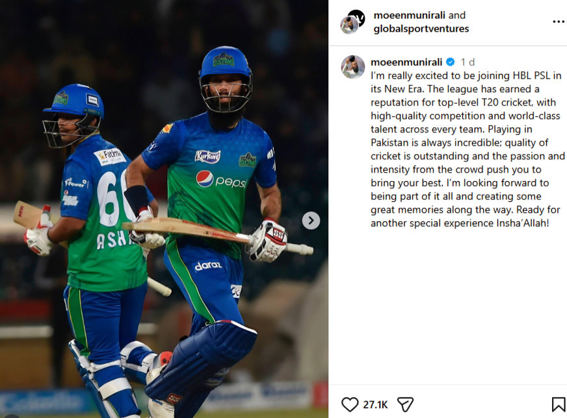Select the caption text about HBL PSL

pos(468,149)
